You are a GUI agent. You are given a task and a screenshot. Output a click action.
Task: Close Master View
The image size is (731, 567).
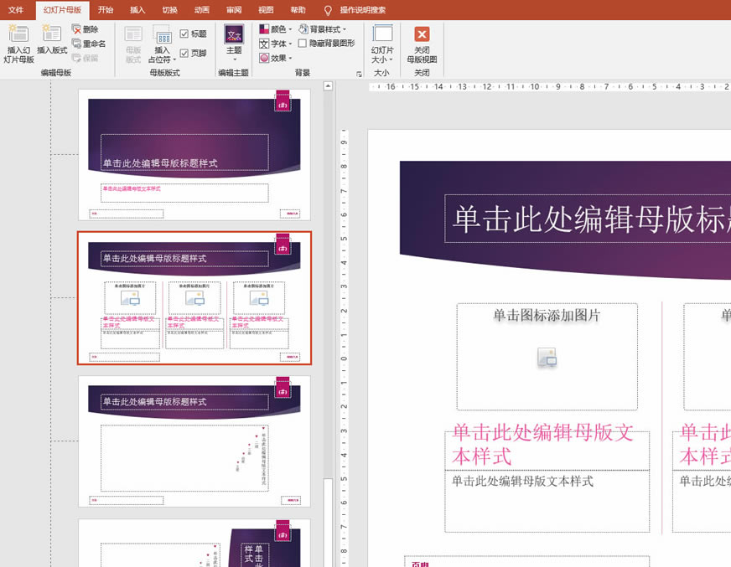[422, 44]
